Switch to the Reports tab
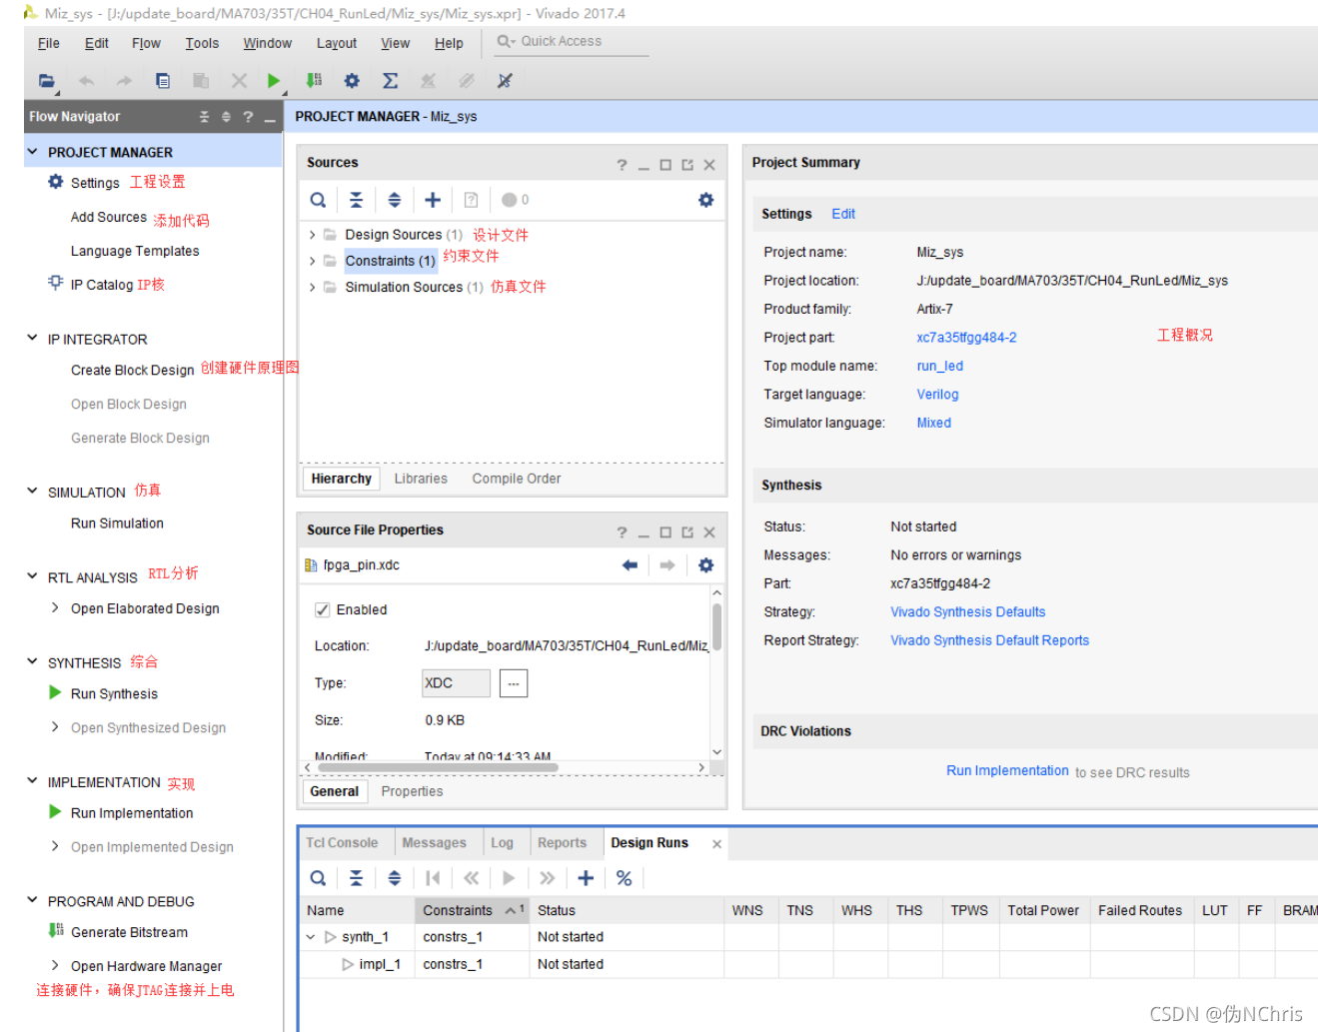This screenshot has width=1318, height=1032. [562, 843]
